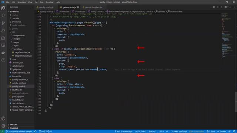Open the Source Control view
Image resolution: width=237 pixels, height=133 pixels.
coord(3,23)
